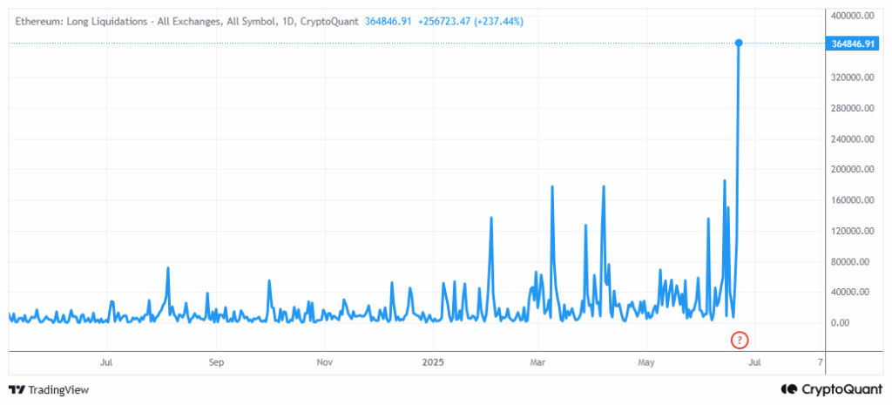Image resolution: width=892 pixels, height=405 pixels.
Task: Click the CryptoQuant logo icon
Action: (789, 389)
